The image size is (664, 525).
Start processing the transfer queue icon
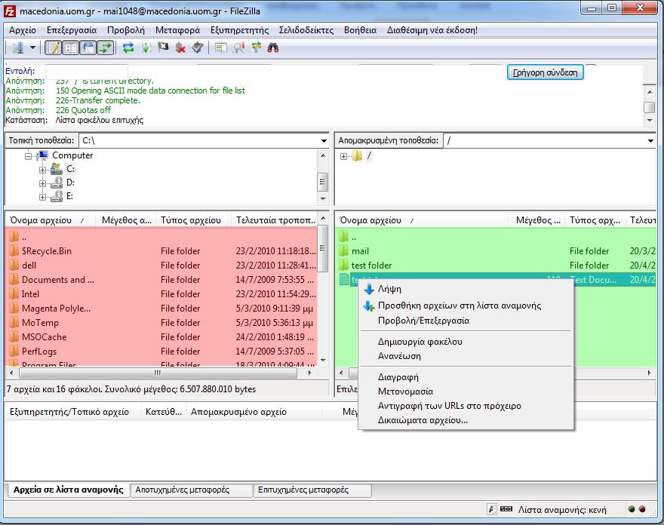(x=146, y=48)
